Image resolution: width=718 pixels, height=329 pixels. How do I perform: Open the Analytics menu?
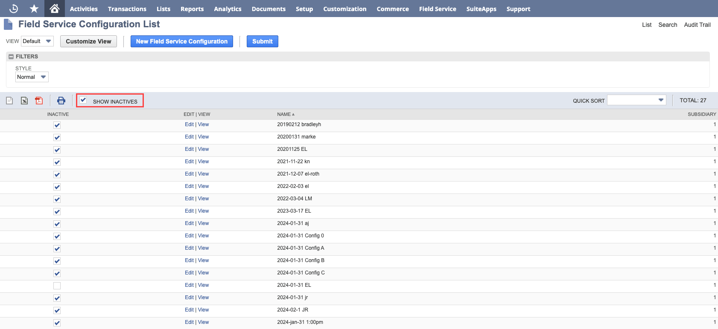pyautogui.click(x=228, y=9)
